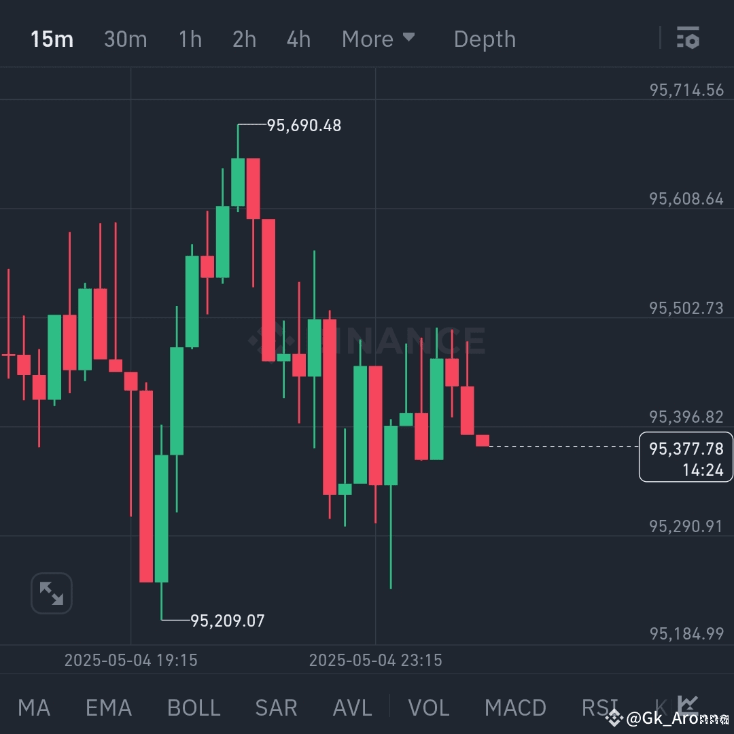This screenshot has height=734, width=734.
Task: Select the 2h timeframe
Action: coord(244,39)
